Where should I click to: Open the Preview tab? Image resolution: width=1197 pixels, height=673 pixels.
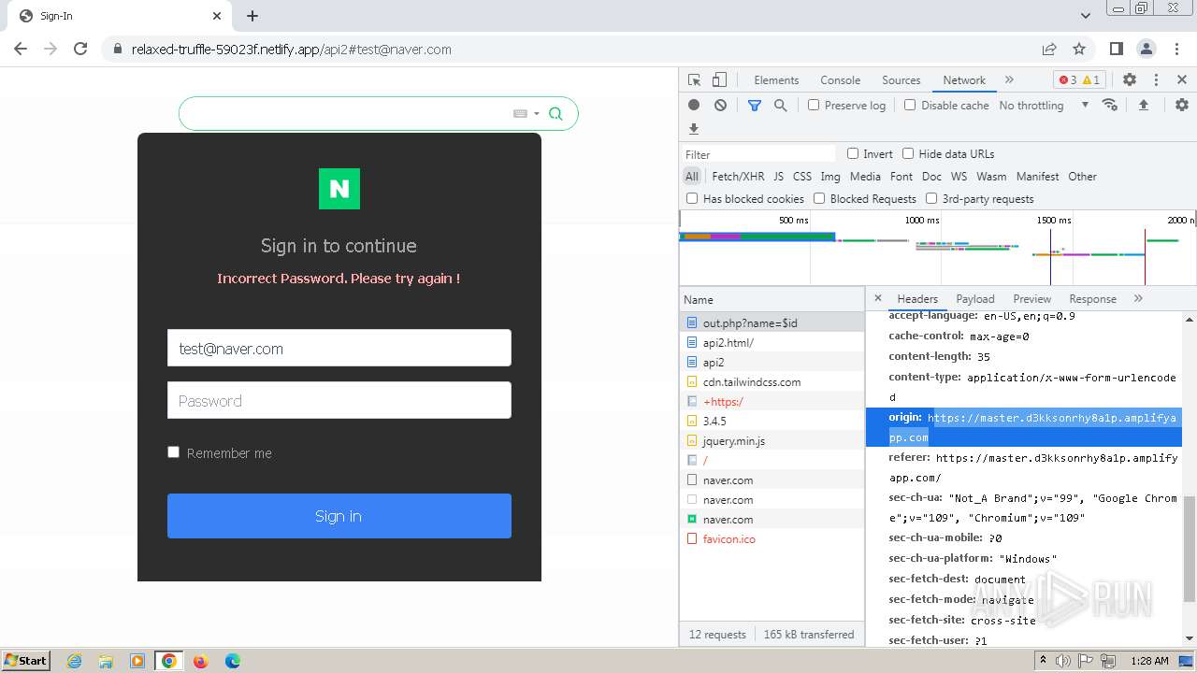click(1031, 299)
